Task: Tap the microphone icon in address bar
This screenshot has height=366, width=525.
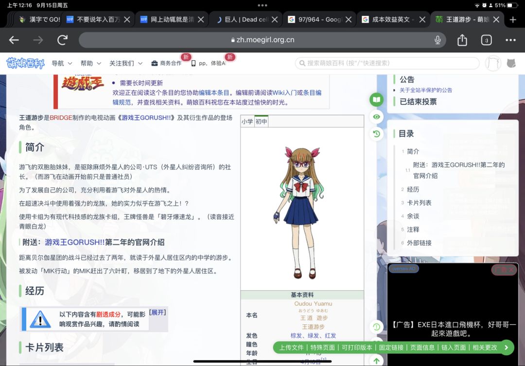Action: [437, 40]
